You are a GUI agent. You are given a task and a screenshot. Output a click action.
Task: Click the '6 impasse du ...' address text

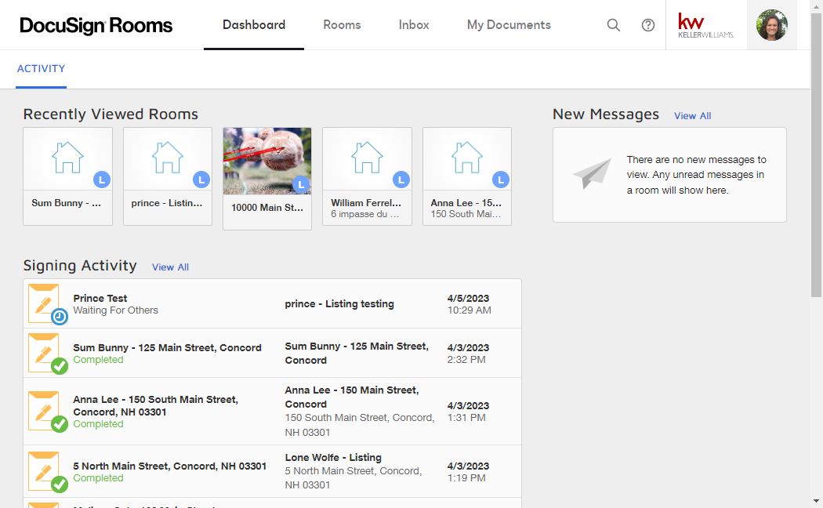click(x=364, y=214)
